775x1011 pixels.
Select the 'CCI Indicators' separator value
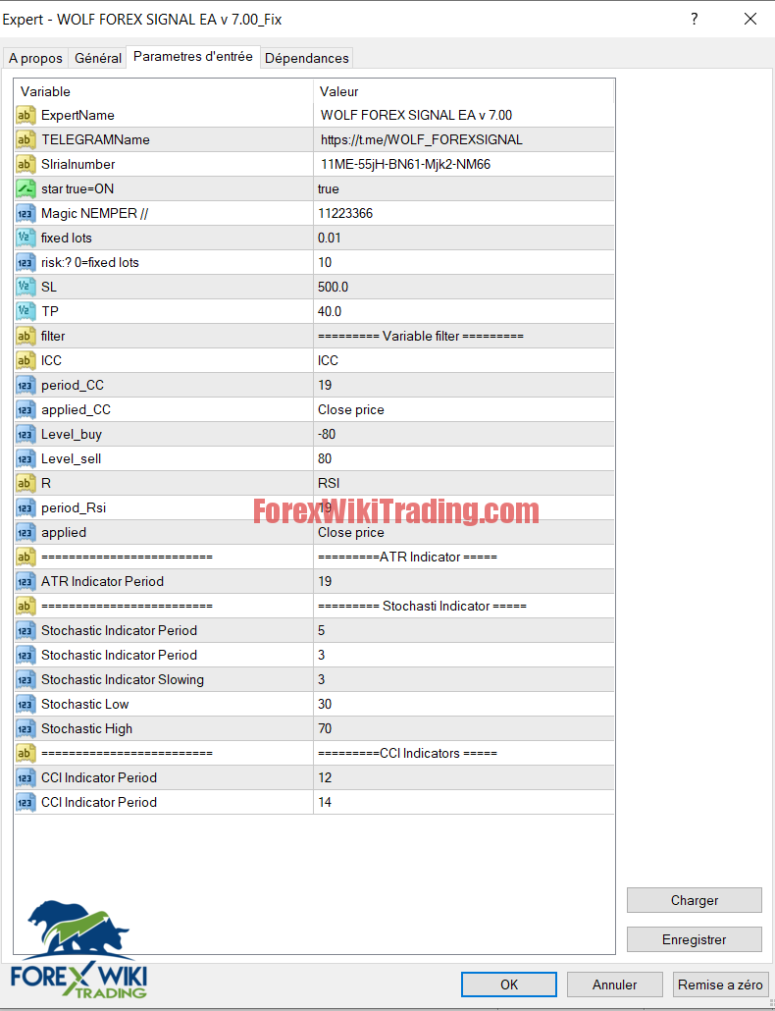pos(464,753)
